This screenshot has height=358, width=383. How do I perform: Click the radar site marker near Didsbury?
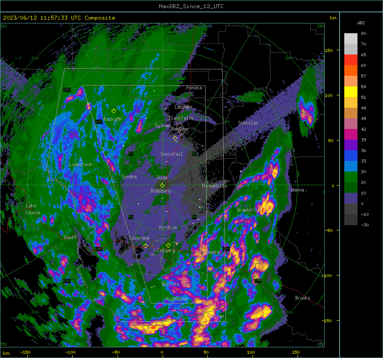click(162, 186)
